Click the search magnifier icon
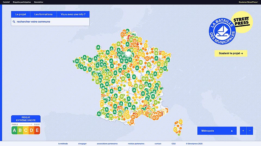261x146 pixels. [14, 22]
